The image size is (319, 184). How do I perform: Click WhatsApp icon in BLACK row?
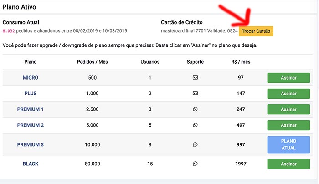[x=195, y=164]
